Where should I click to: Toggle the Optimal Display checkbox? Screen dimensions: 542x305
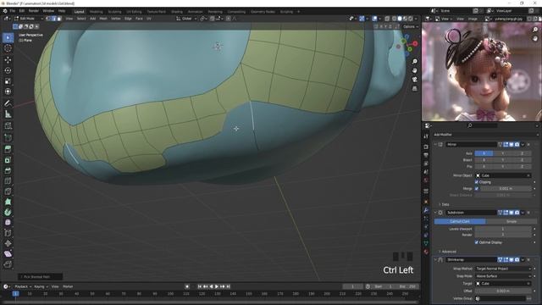(x=477, y=242)
